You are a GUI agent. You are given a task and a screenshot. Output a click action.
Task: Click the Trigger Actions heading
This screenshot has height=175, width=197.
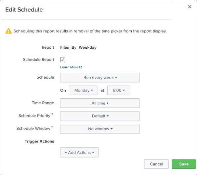pos(39,141)
